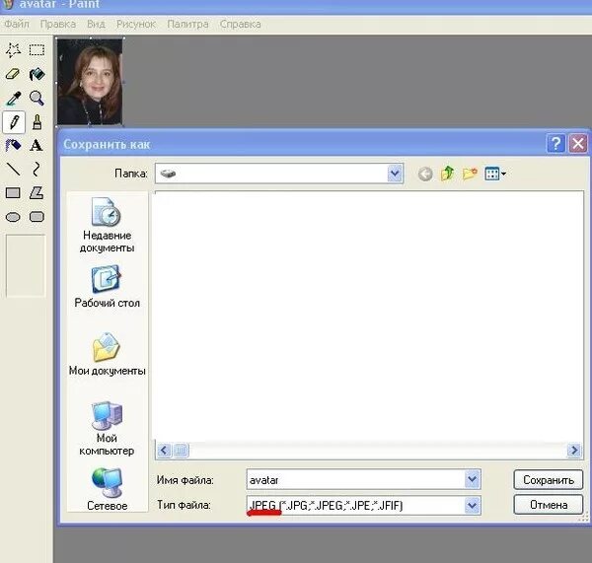Click the Сохранить button

click(x=549, y=479)
